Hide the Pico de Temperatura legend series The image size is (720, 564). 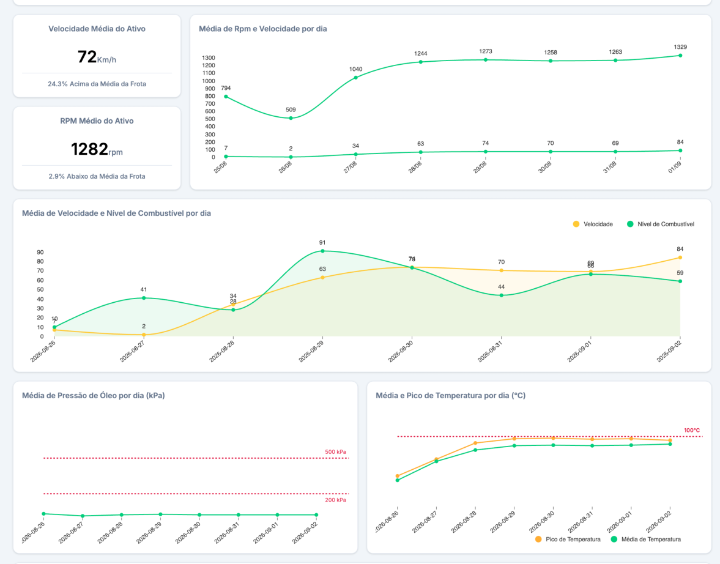point(568,539)
